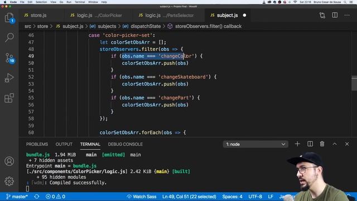Open the Extensions view
The width and height of the screenshot is (357, 201).
click(9, 98)
